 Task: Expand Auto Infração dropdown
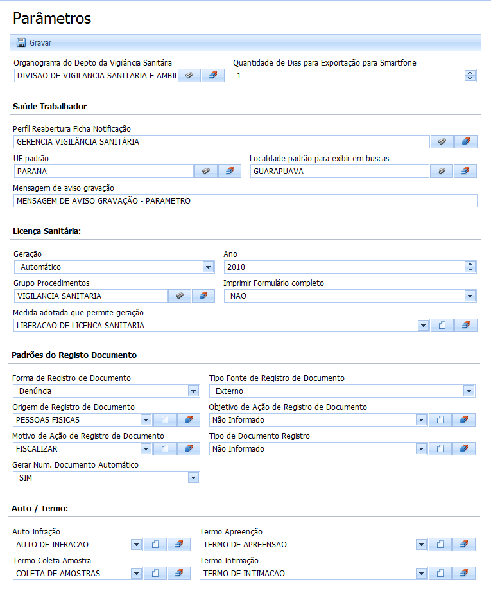(137, 545)
